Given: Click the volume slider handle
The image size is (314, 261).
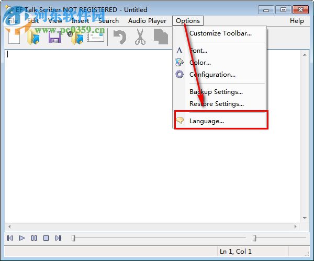Looking at the screenshot, I should (x=254, y=238).
